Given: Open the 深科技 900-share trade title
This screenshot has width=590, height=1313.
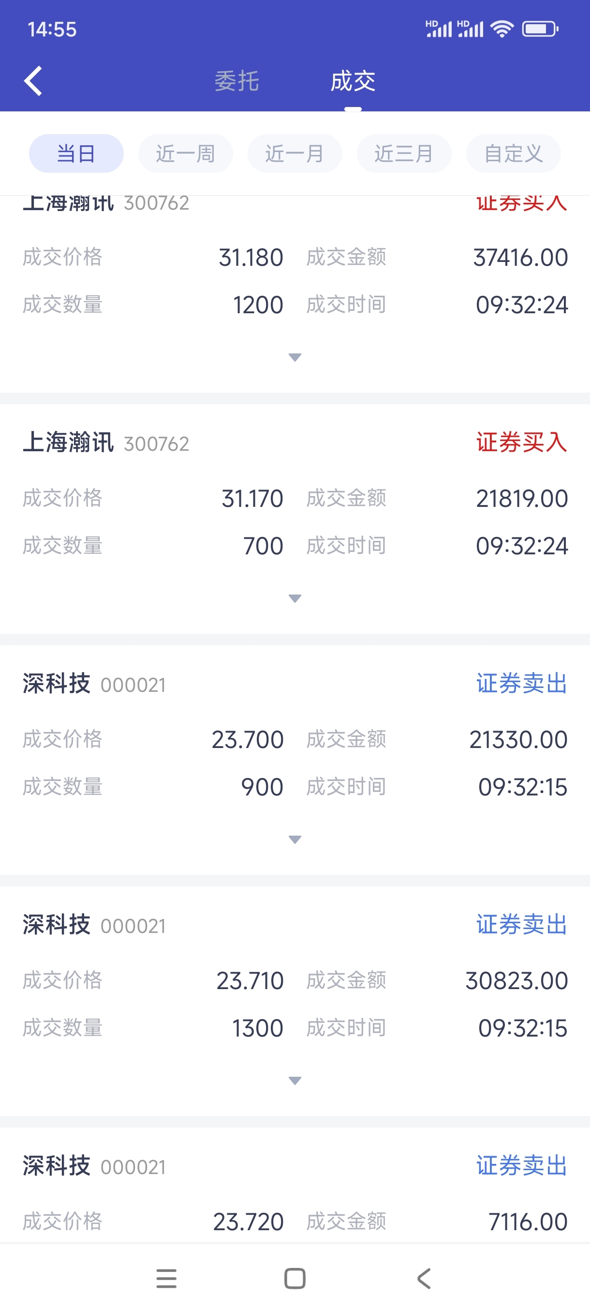Looking at the screenshot, I should (57, 684).
